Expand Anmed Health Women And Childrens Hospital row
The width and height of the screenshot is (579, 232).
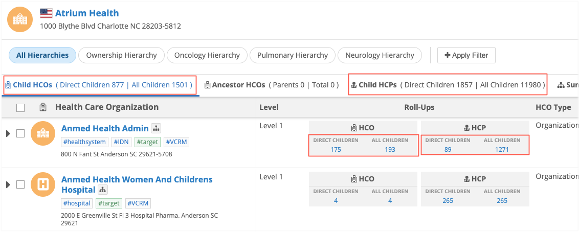coord(8,184)
